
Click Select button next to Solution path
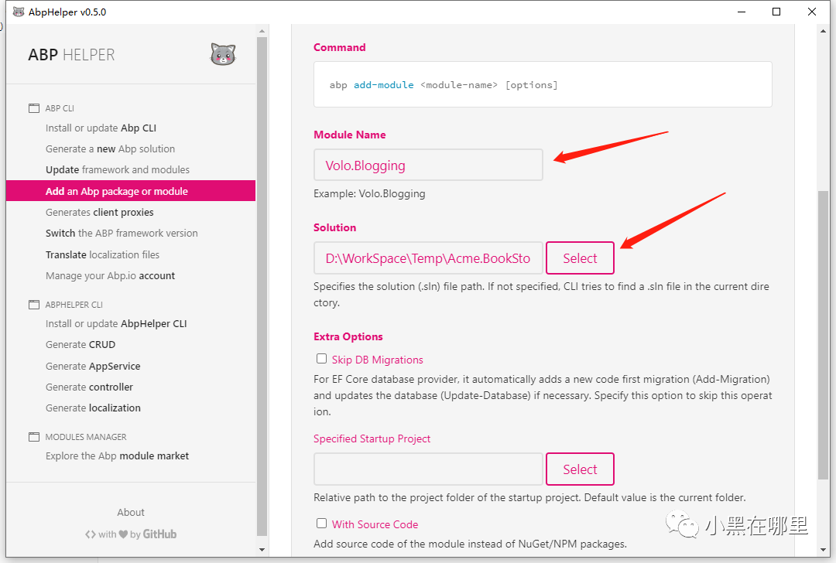tap(580, 258)
